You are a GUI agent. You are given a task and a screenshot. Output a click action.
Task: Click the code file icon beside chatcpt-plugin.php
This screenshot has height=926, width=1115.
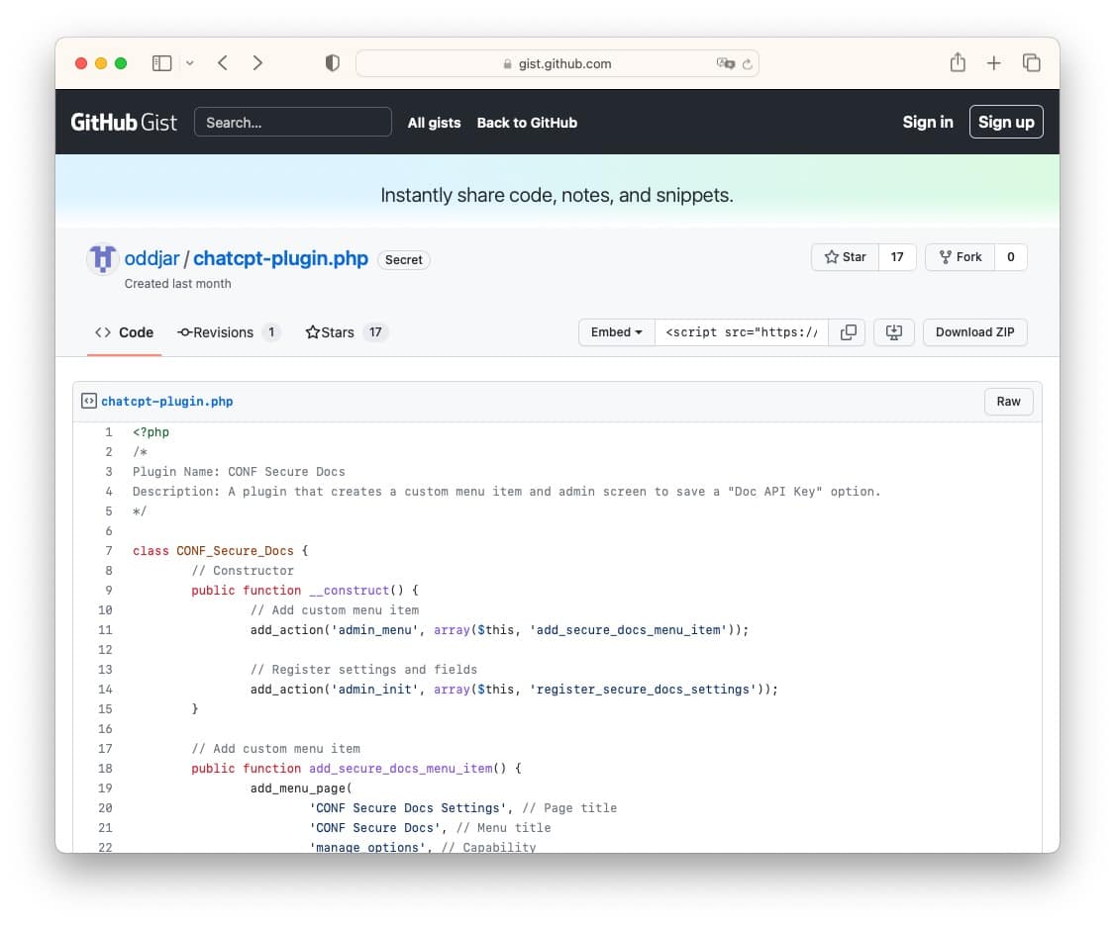click(88, 401)
